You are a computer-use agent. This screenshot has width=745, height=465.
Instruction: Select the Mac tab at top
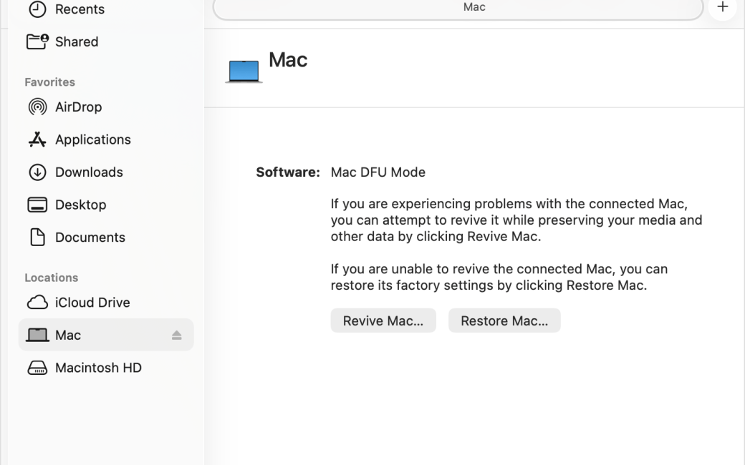click(458, 8)
